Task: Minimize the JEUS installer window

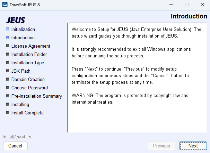Action: tap(171, 5)
